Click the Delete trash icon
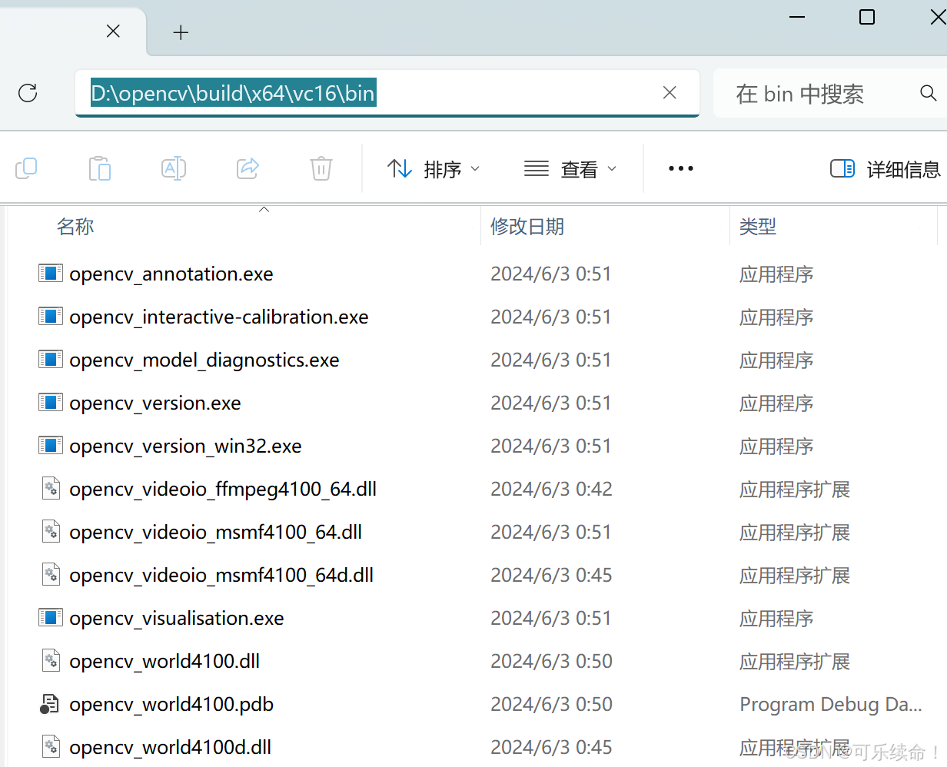The width and height of the screenshot is (947, 767). 321,168
